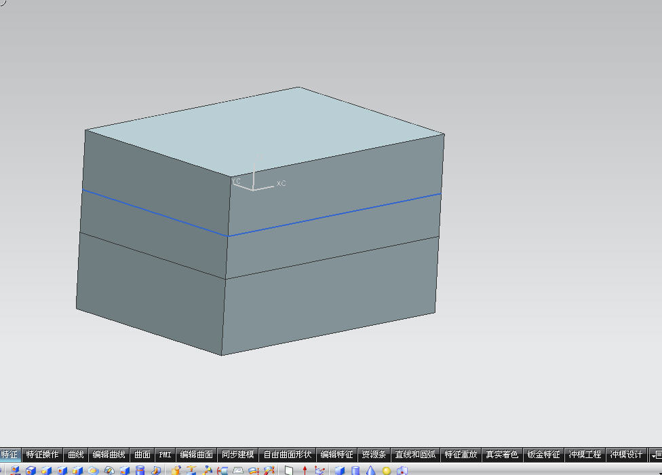
Task: Click the flat rounded pad feature icon
Action: point(94,470)
